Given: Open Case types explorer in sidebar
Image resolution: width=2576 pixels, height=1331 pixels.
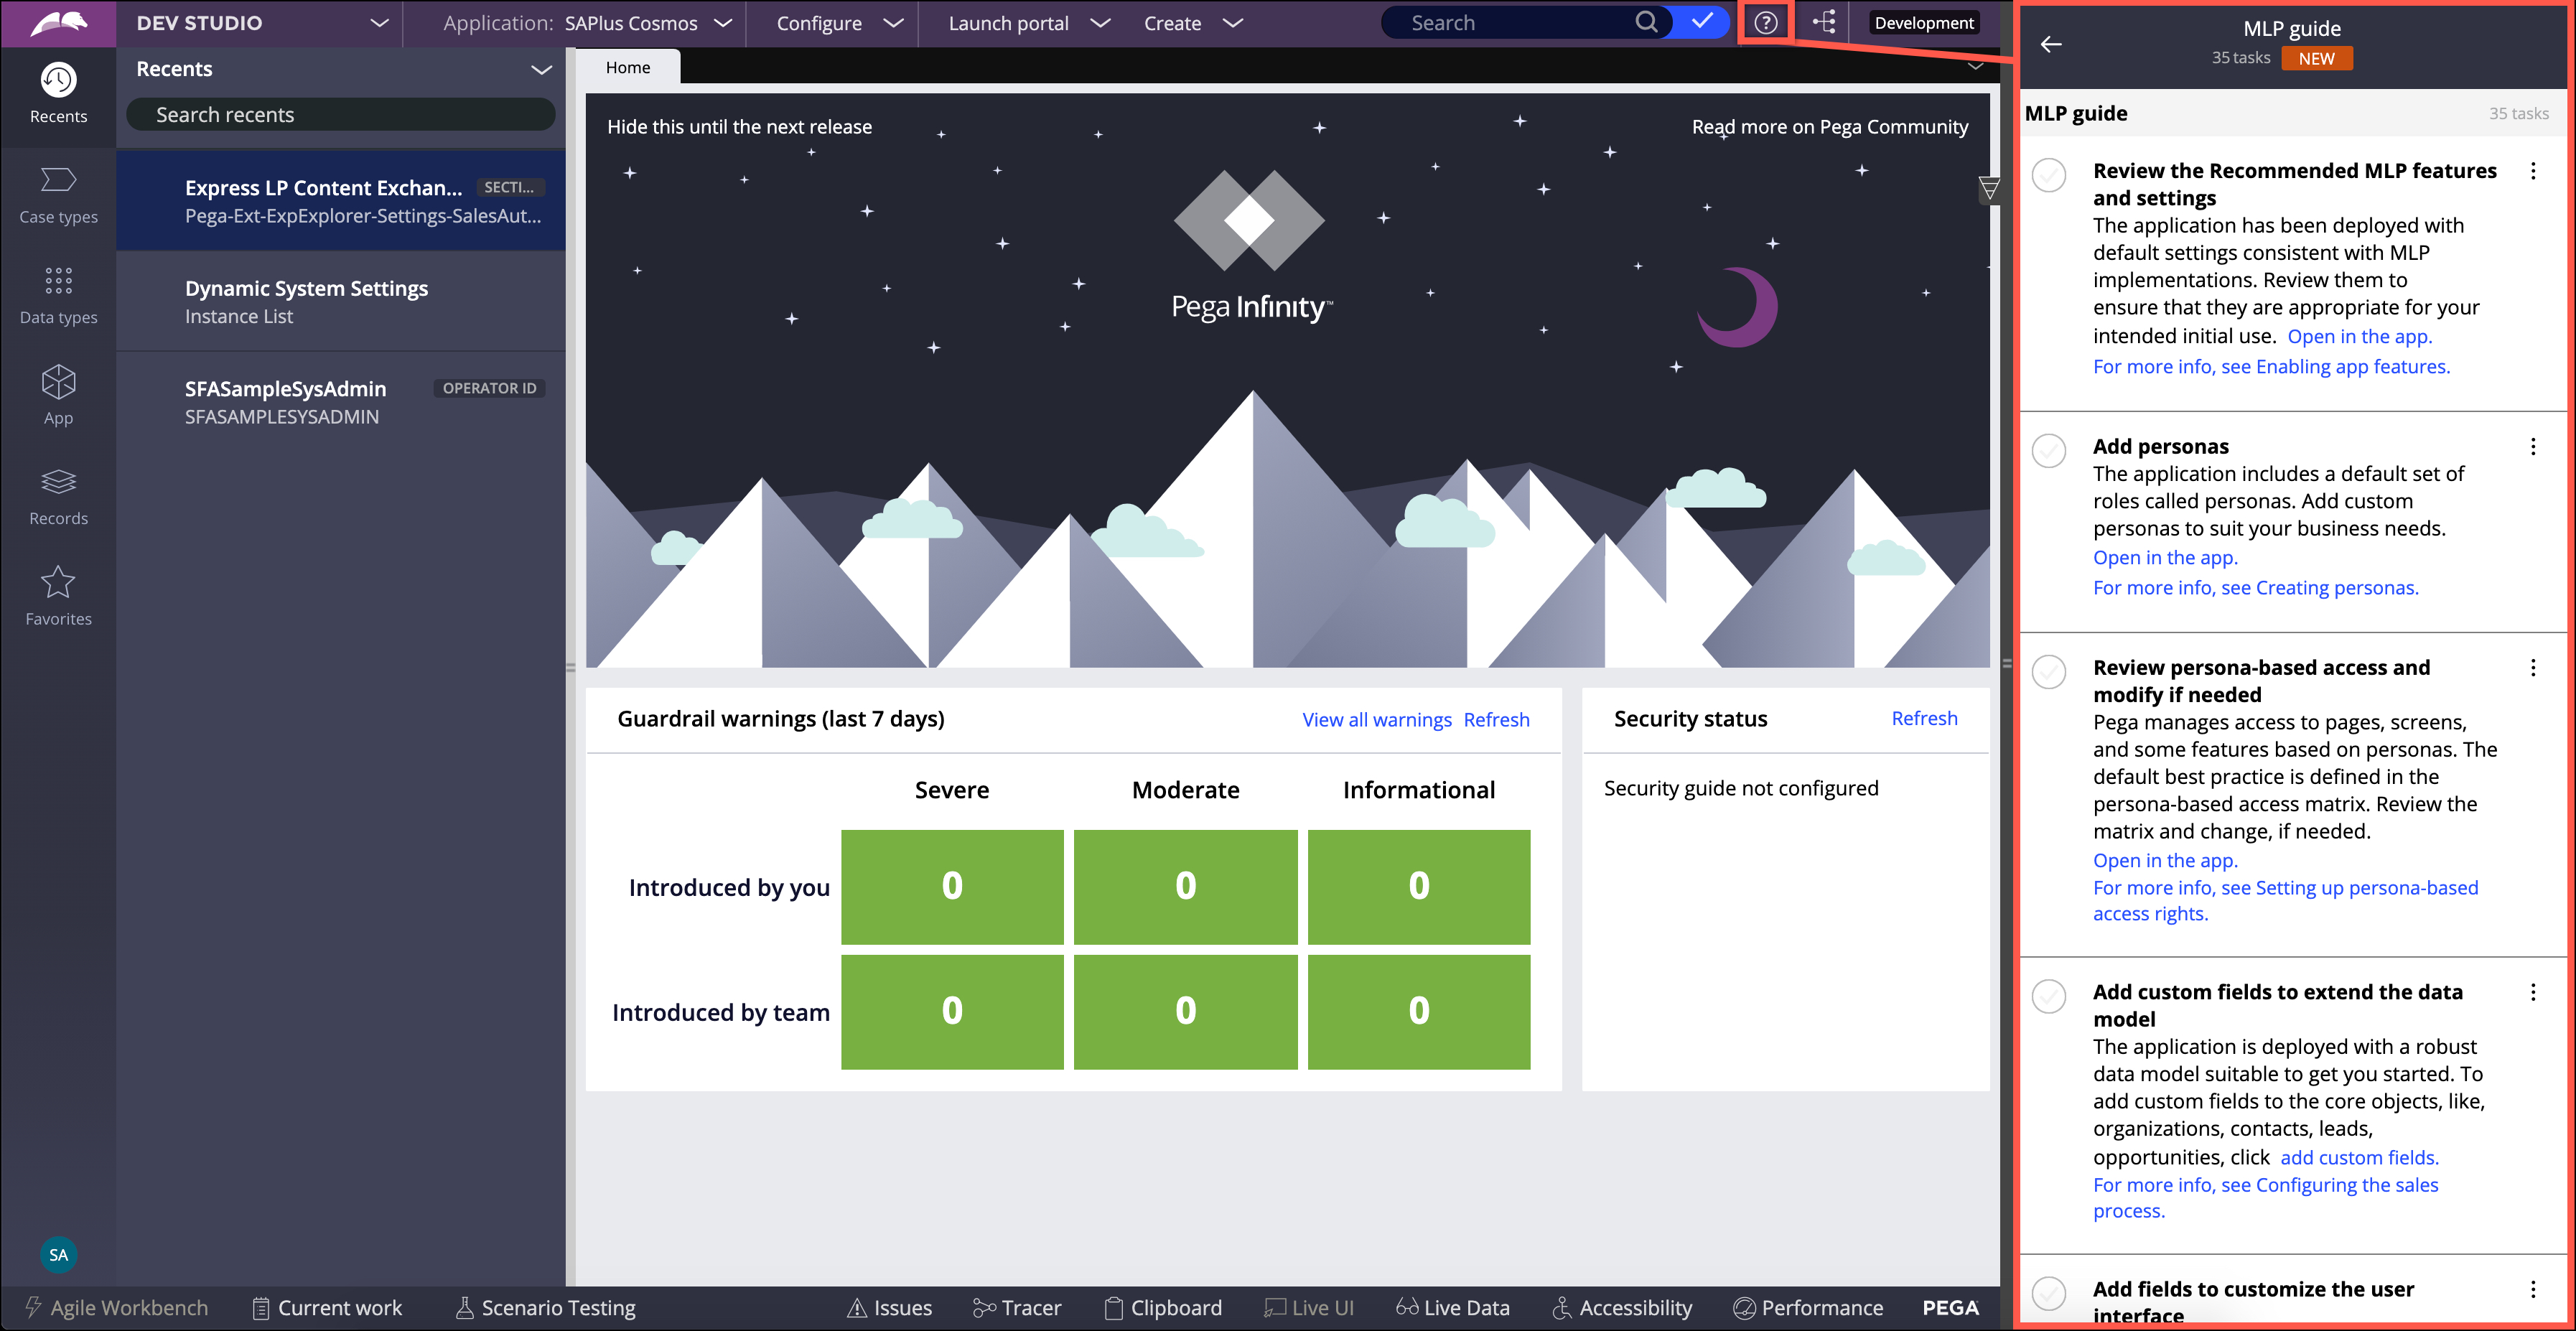Looking at the screenshot, I should click(x=58, y=195).
